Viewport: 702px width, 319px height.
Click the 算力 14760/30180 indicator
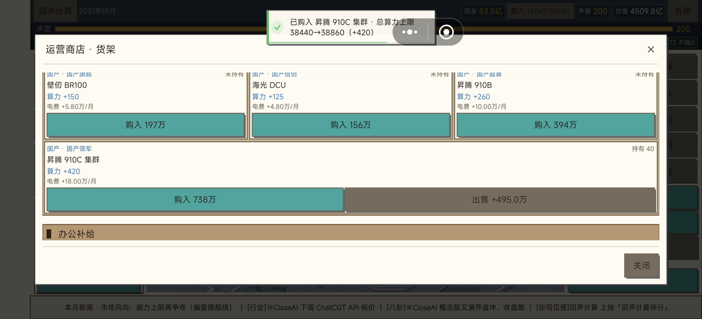click(x=540, y=11)
